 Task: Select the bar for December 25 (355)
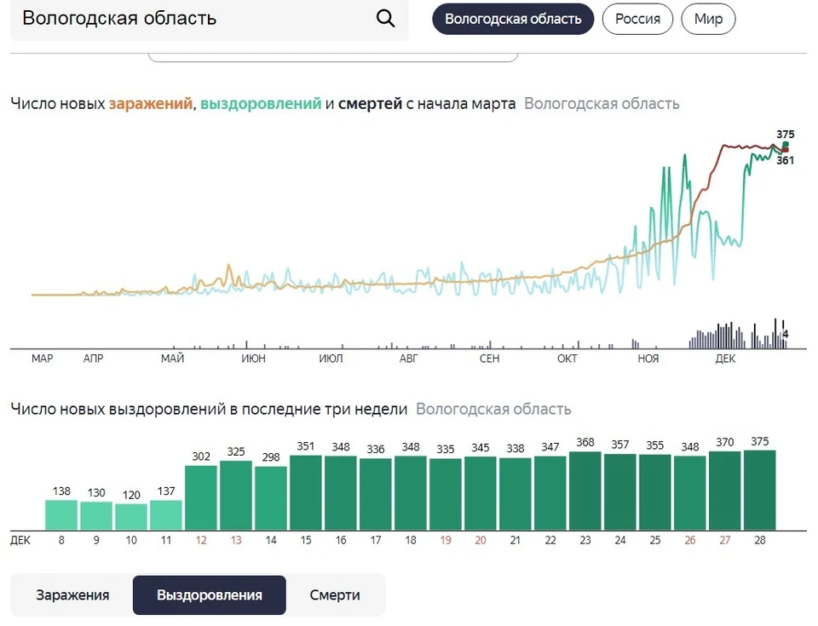tap(654, 492)
